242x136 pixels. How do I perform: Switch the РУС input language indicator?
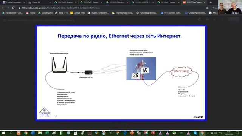click(220, 133)
